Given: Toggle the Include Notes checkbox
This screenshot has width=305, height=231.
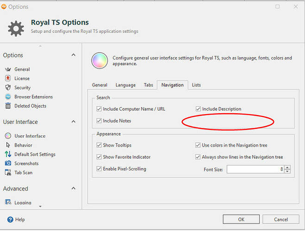Looking at the screenshot, I should pos(99,121).
